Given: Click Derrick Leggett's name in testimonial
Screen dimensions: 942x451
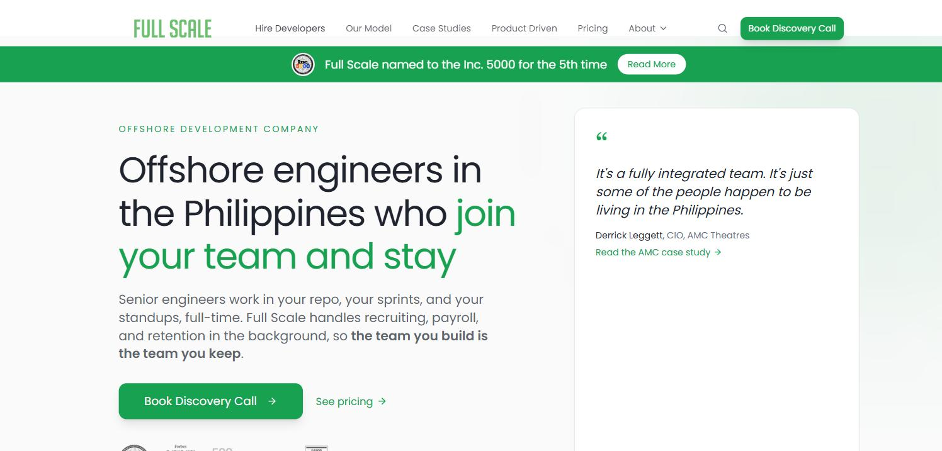Looking at the screenshot, I should point(629,235).
